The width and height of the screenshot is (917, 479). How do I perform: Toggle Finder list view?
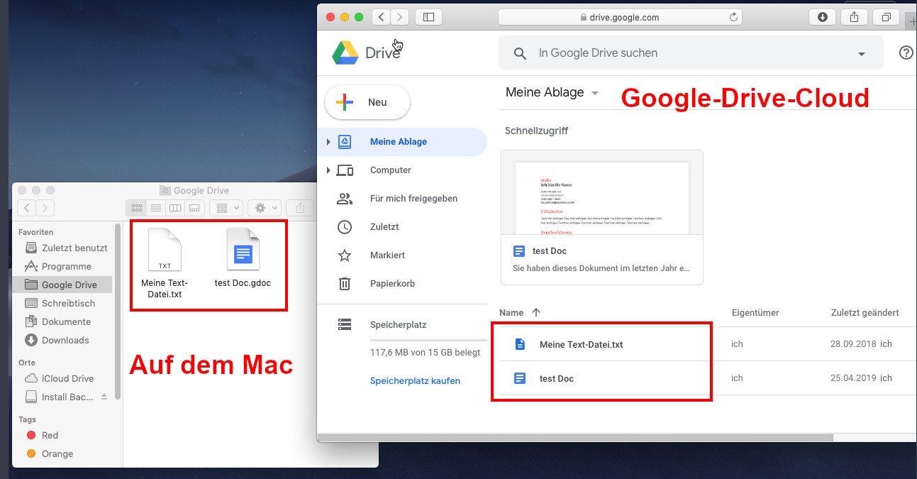(156, 207)
